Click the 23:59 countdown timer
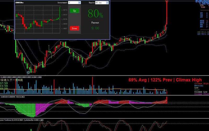 pos(4,86)
